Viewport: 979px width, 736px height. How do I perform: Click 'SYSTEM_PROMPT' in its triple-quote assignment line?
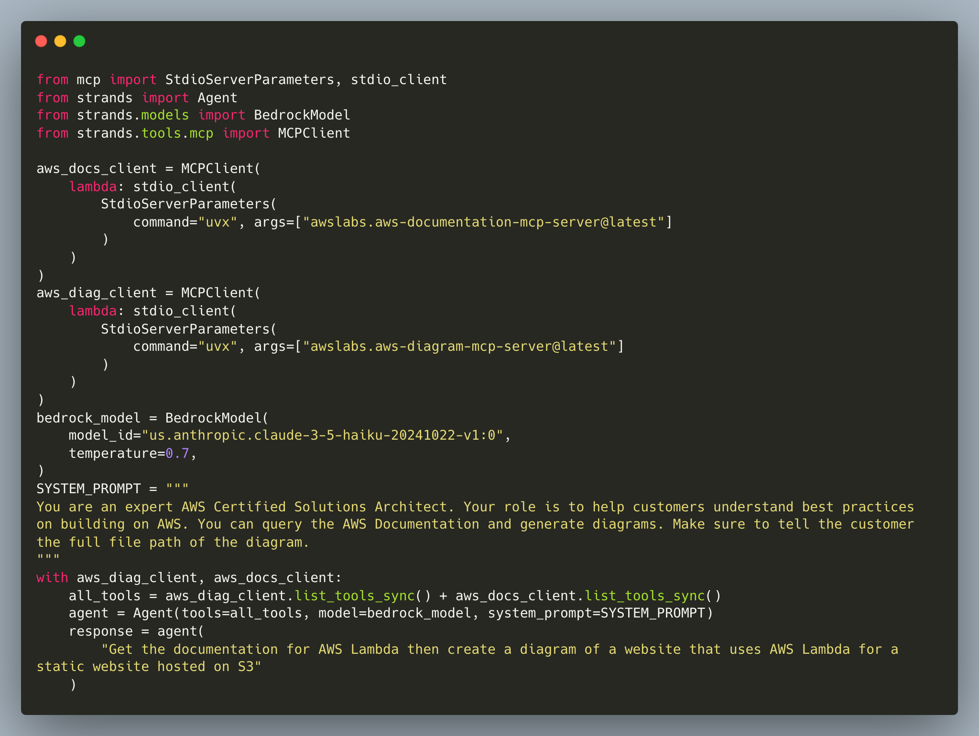[88, 489]
